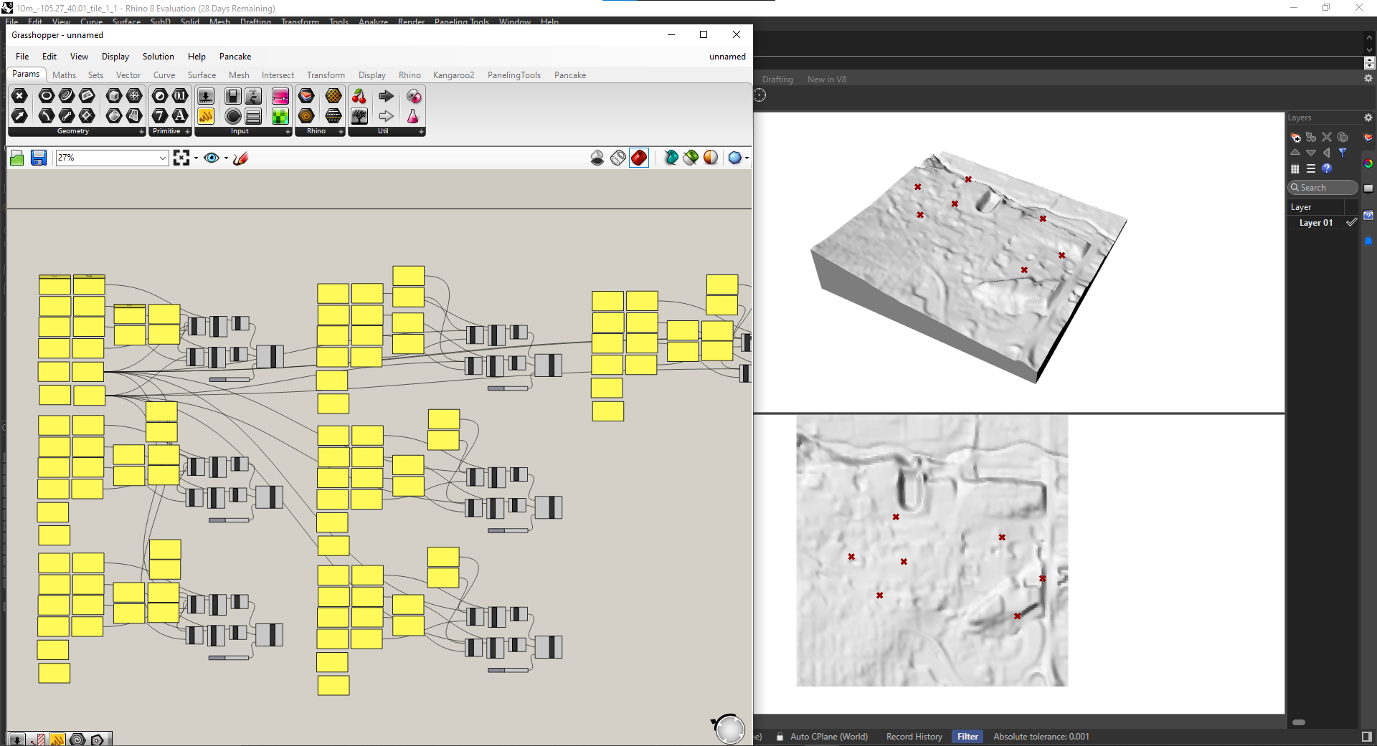The image size is (1377, 746).
Task: Click the blue filter funnel in the Layers panel
Action: click(1343, 153)
